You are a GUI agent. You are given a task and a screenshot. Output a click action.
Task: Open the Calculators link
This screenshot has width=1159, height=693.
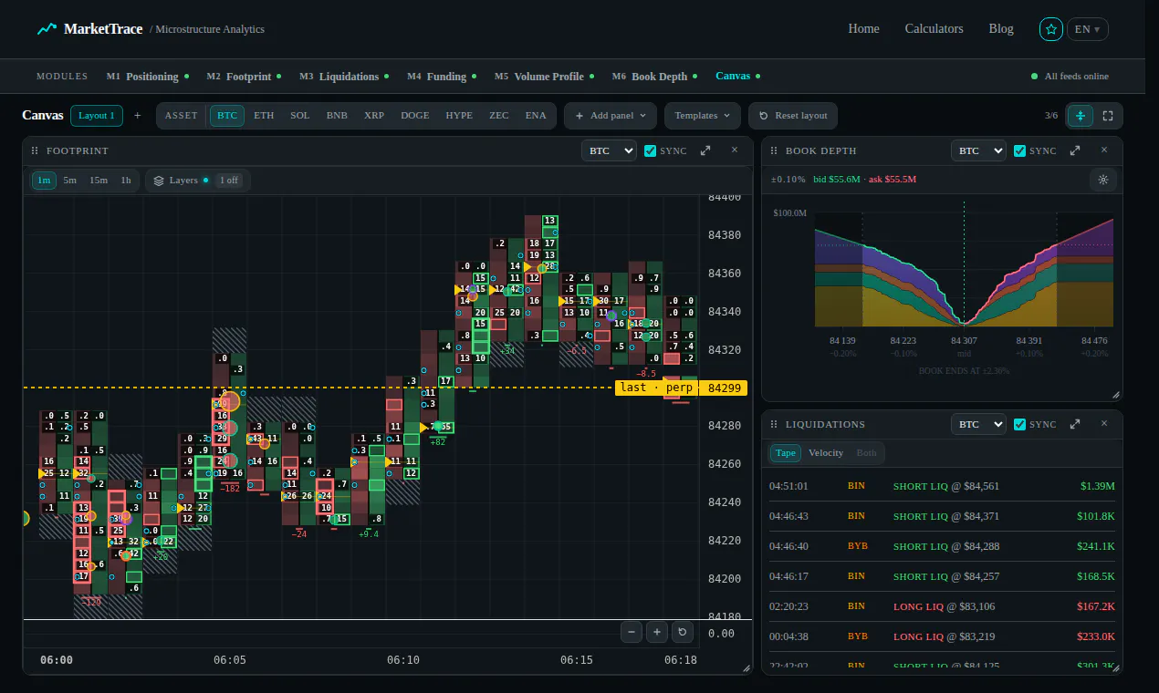point(934,29)
